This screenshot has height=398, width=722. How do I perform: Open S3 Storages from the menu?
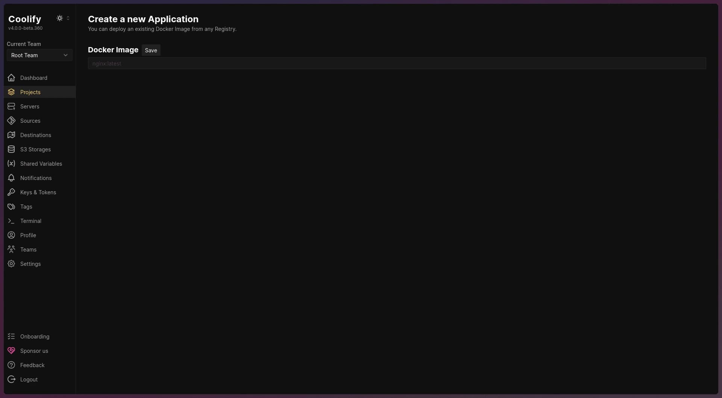[39, 149]
